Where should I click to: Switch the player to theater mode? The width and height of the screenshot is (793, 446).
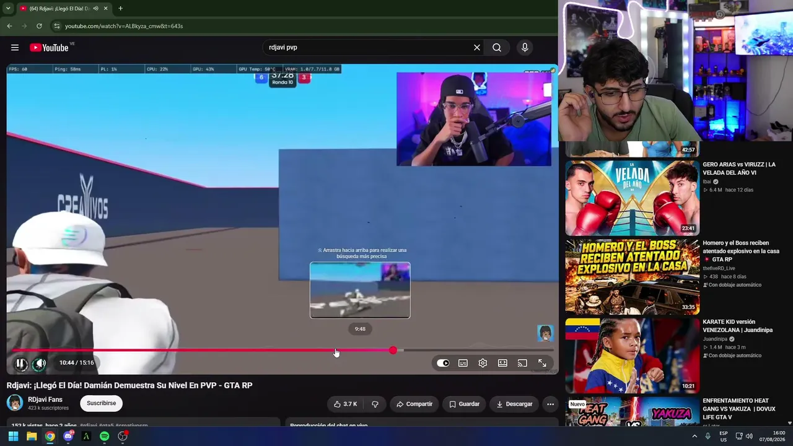pos(502,363)
